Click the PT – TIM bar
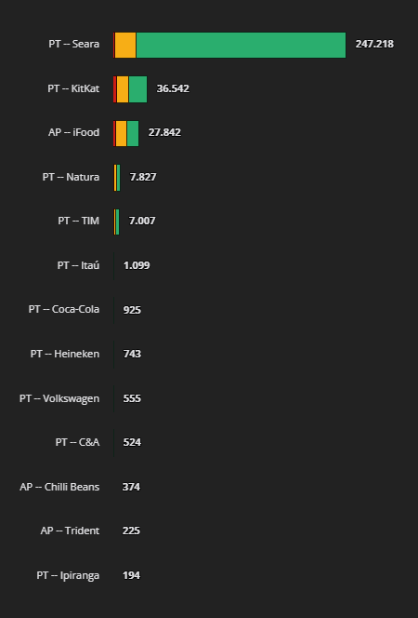 coord(116,222)
